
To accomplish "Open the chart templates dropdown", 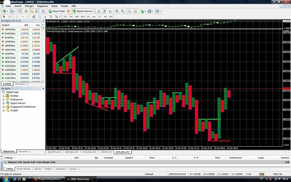I will click(158, 11).
